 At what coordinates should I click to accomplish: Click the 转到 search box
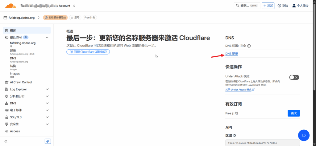pos(247,6)
